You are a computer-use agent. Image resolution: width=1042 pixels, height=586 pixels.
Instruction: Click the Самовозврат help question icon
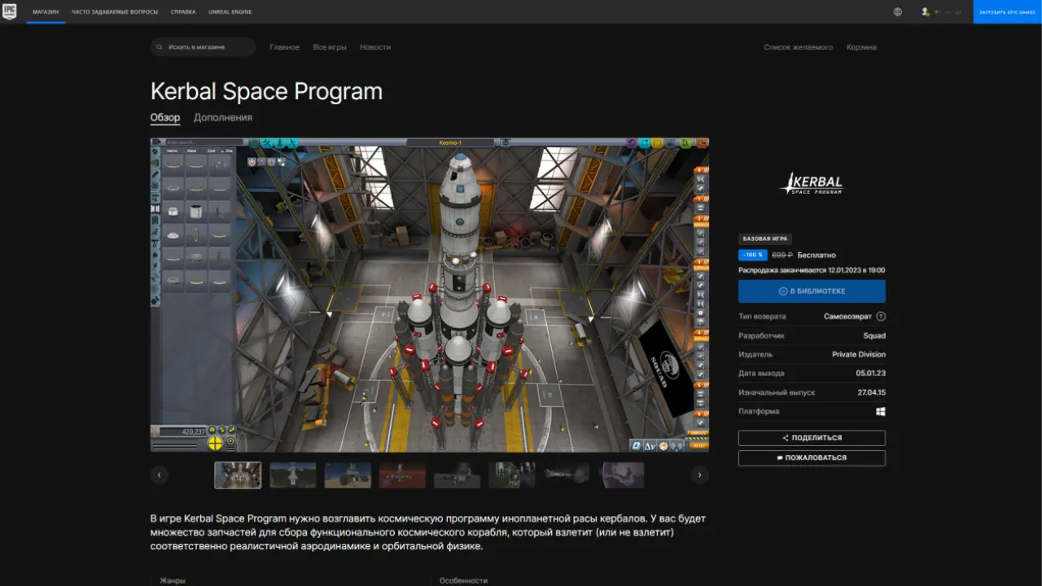tap(881, 317)
